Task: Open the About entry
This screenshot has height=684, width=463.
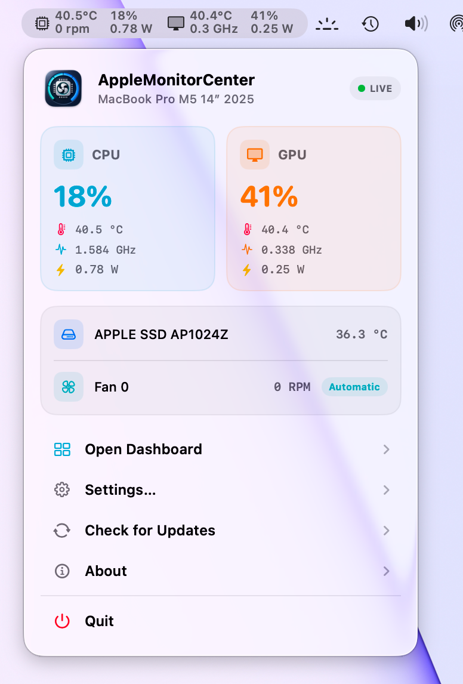Action: coord(221,571)
